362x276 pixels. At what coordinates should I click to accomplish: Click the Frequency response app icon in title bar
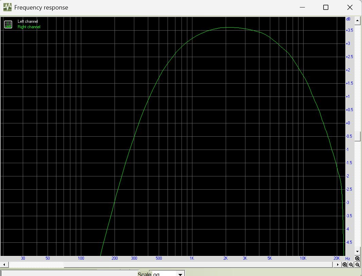tap(7, 7)
